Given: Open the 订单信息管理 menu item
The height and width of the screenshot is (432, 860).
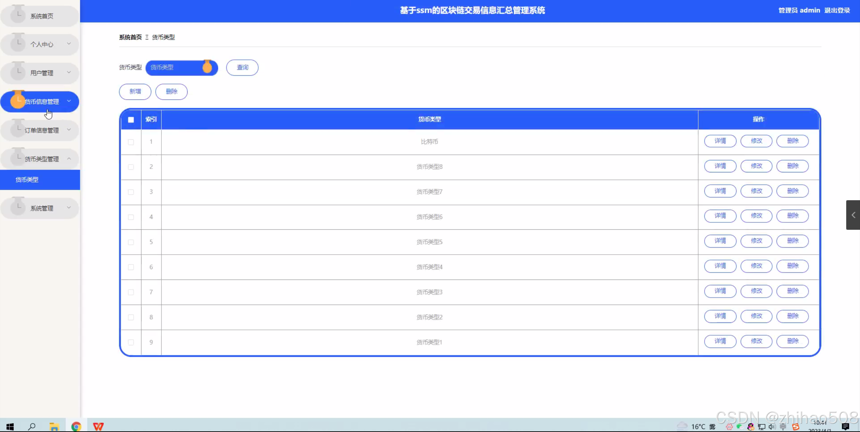Looking at the screenshot, I should pos(42,130).
